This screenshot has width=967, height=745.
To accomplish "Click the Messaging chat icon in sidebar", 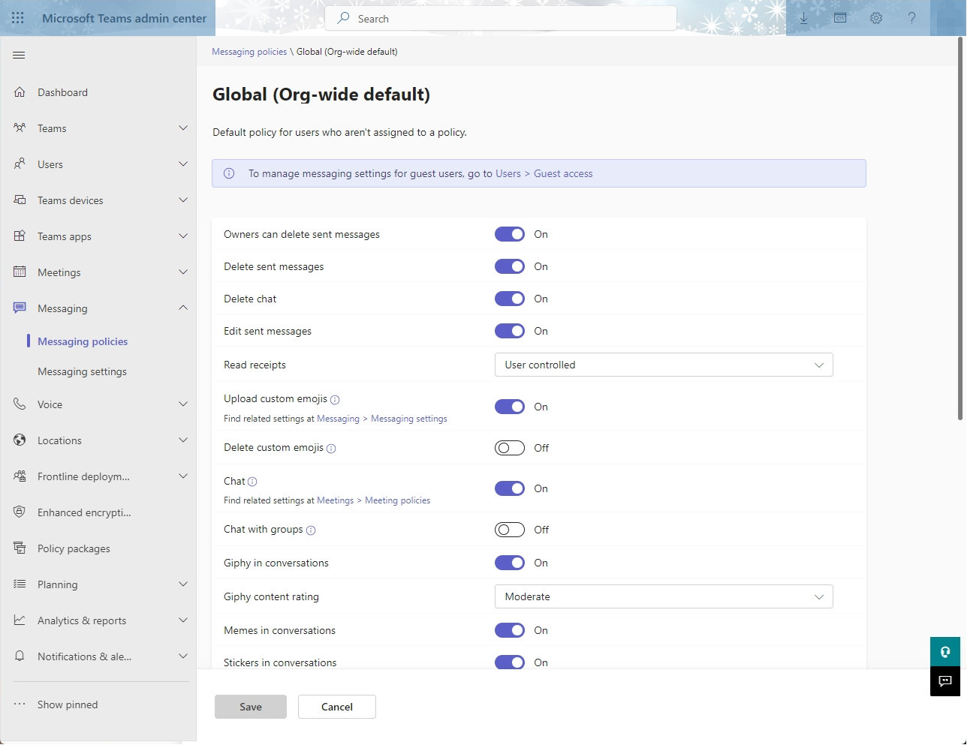I will point(20,308).
